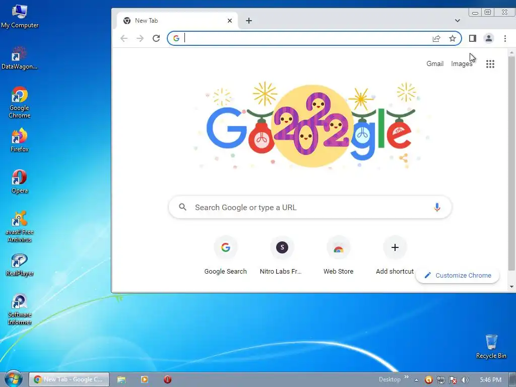Screen dimensions: 516x387
Task: Close the New Tab tab
Action: point(230,21)
